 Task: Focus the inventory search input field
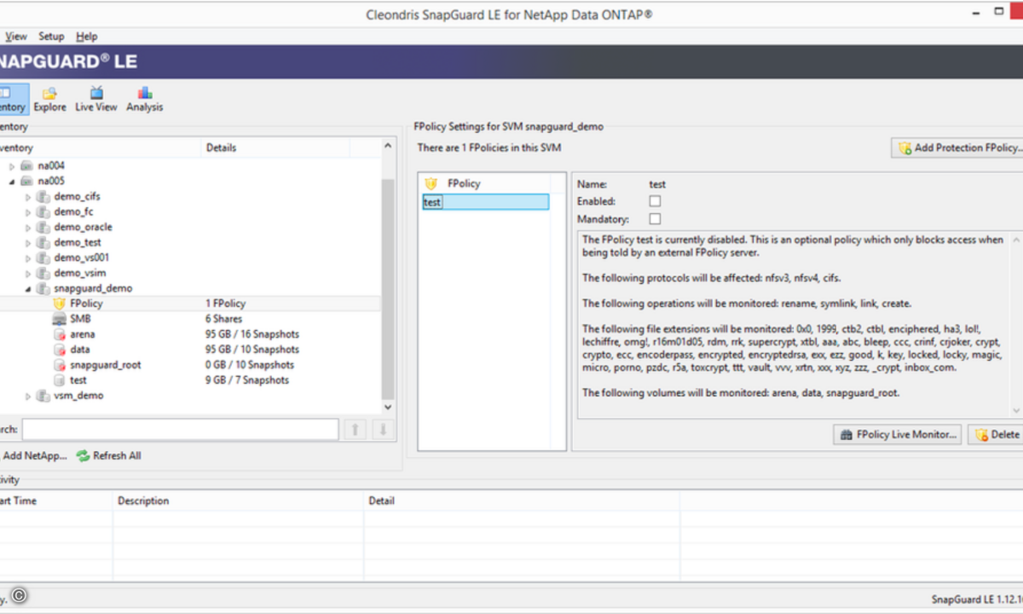pyautogui.click(x=180, y=430)
